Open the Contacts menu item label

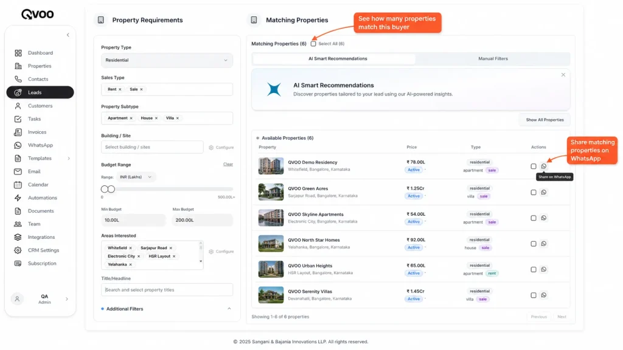(x=38, y=79)
